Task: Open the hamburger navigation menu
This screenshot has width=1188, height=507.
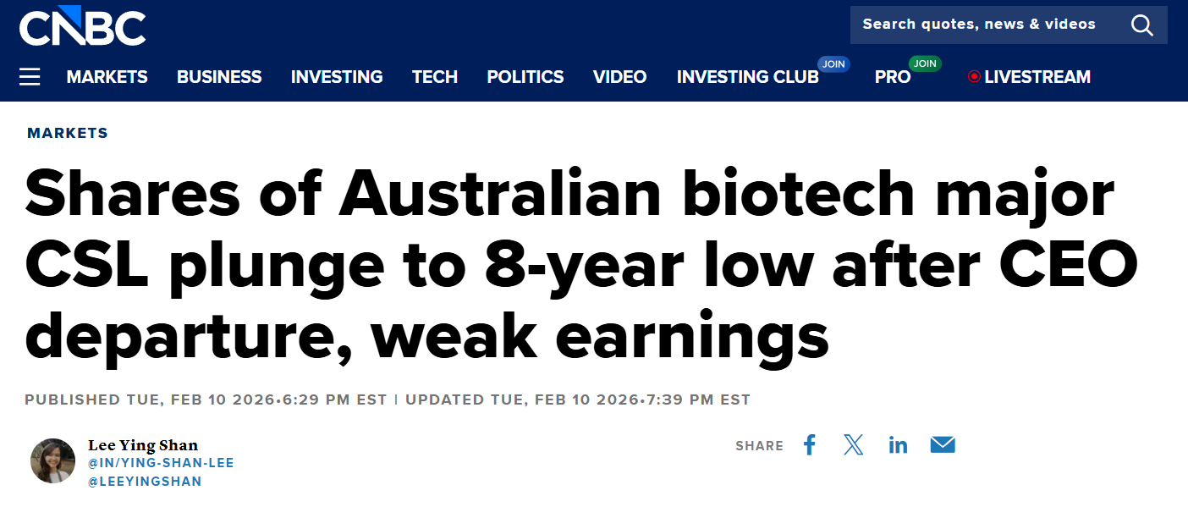Action: point(30,76)
